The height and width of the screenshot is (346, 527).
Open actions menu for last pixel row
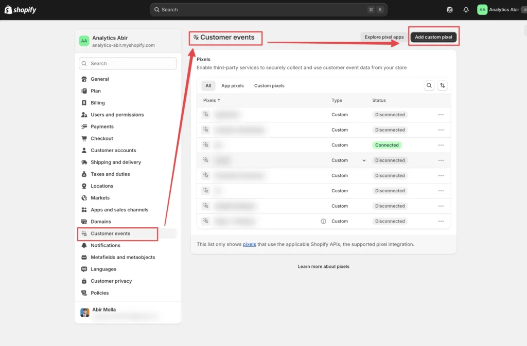click(x=441, y=221)
